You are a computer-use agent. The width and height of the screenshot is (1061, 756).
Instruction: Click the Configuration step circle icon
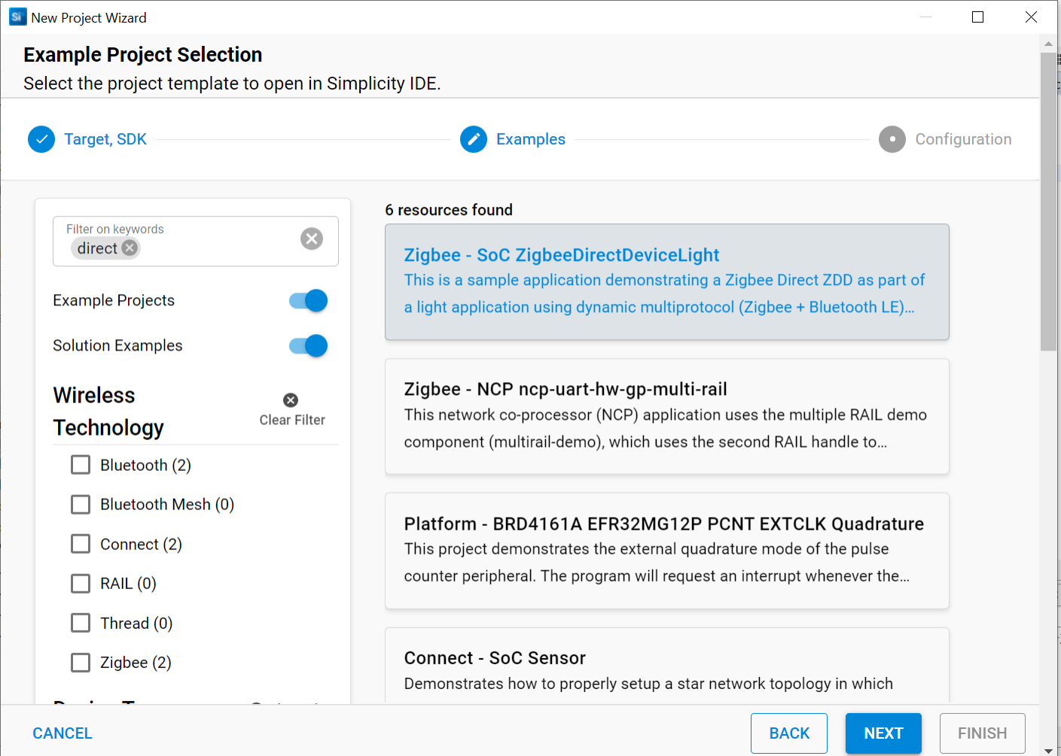click(x=892, y=139)
